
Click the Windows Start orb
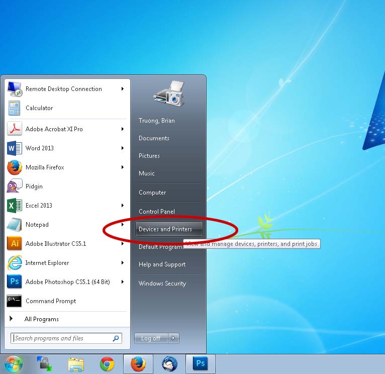[x=14, y=363]
